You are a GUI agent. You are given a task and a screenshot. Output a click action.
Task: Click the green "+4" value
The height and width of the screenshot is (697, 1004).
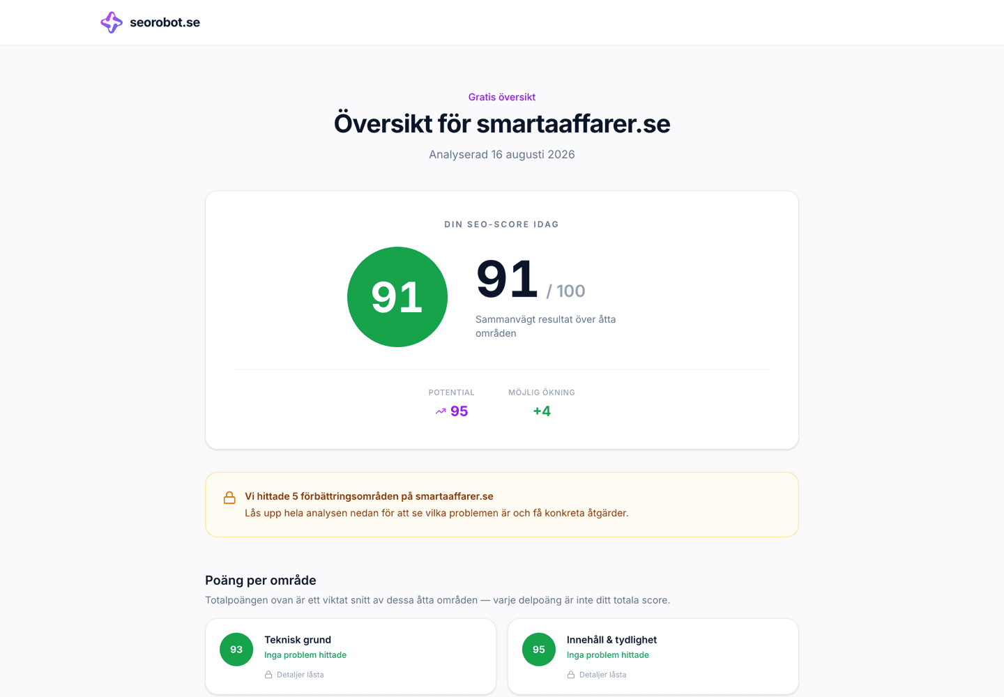542,411
